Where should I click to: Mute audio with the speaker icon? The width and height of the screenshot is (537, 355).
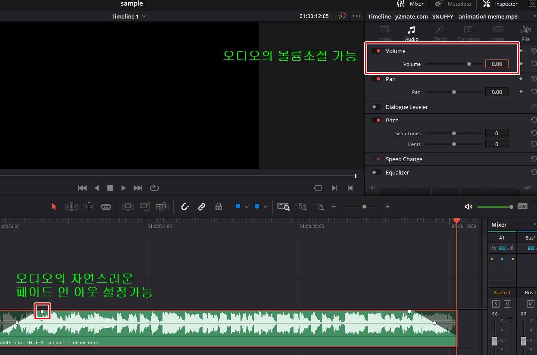468,207
